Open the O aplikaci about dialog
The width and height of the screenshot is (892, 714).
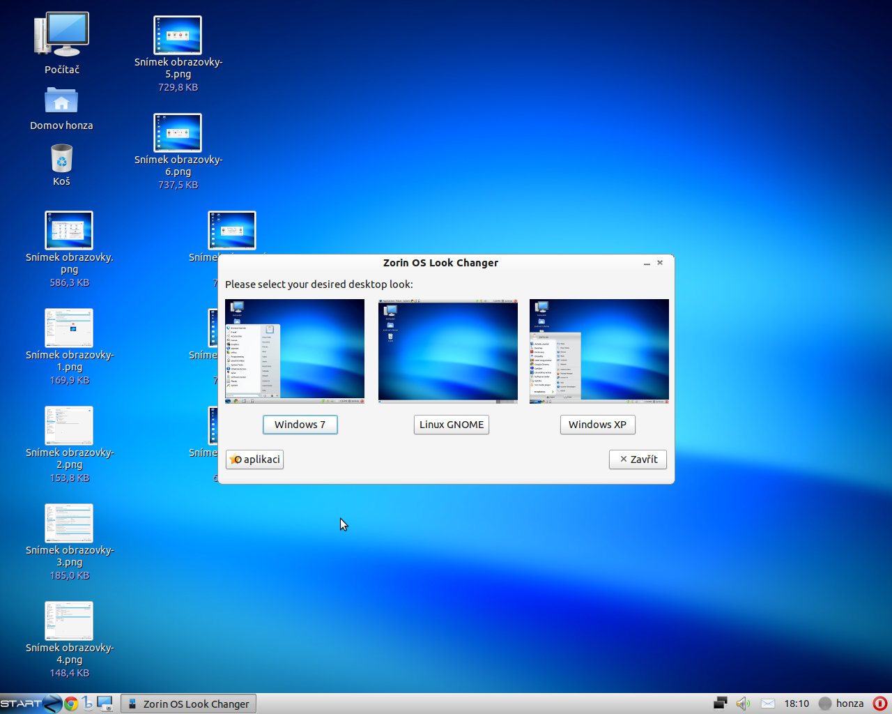(x=254, y=459)
